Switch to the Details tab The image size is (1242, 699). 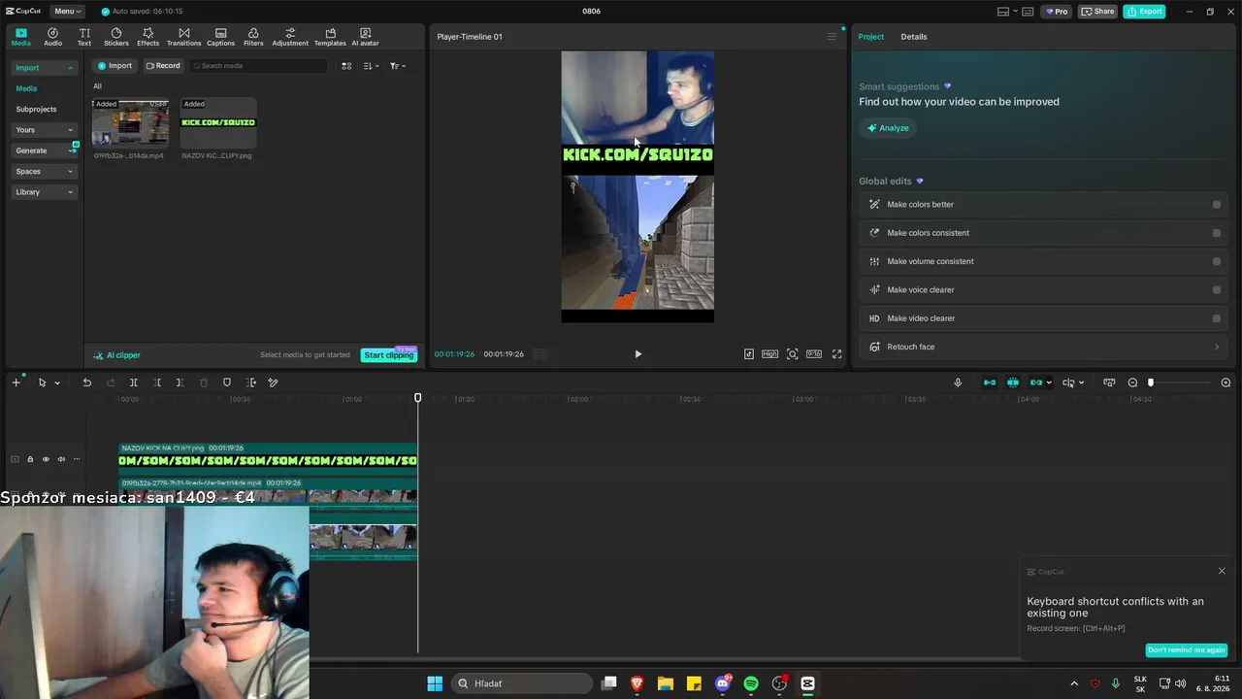click(914, 37)
